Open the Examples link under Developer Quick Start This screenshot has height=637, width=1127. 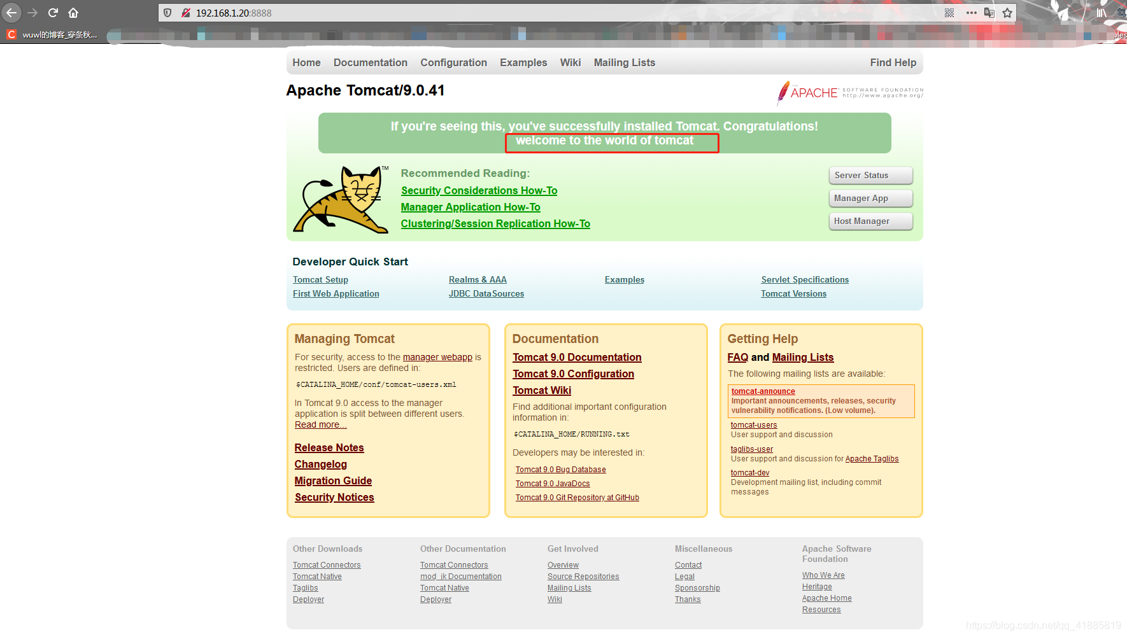click(x=625, y=280)
